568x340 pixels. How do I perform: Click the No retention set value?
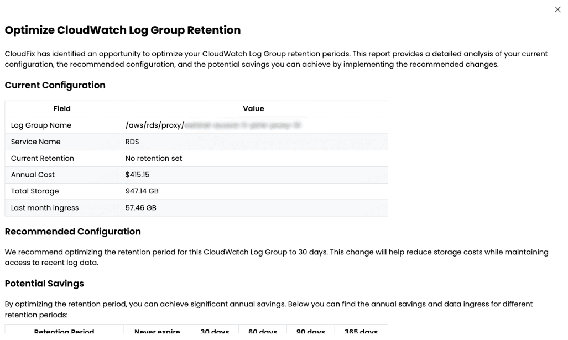(x=154, y=159)
